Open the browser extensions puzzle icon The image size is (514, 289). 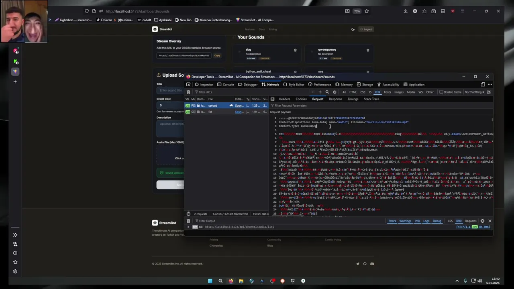point(424,11)
